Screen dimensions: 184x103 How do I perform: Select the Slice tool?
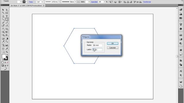pos(7,49)
